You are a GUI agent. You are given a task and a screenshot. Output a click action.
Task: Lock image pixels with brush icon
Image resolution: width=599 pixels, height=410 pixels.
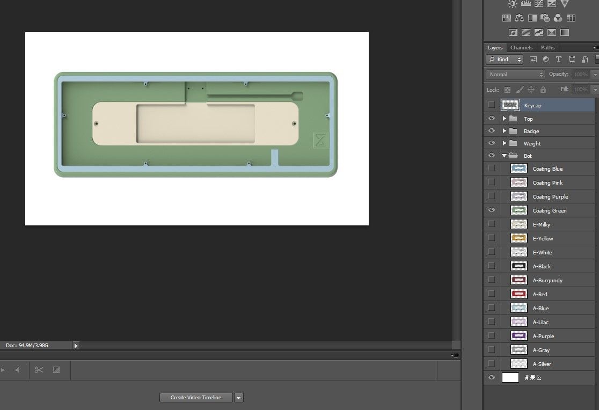[x=519, y=90]
